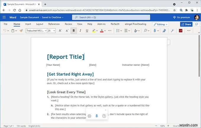201x128 pixels.
Task: Click the Sample Document title dropdown
Action: coord(42,17)
